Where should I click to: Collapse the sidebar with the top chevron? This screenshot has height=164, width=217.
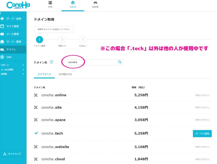pos(1,13)
